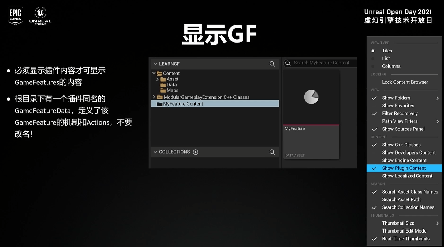This screenshot has height=247, width=444.
Task: Open the Thumbnail Size submenu
Action: tap(398, 223)
